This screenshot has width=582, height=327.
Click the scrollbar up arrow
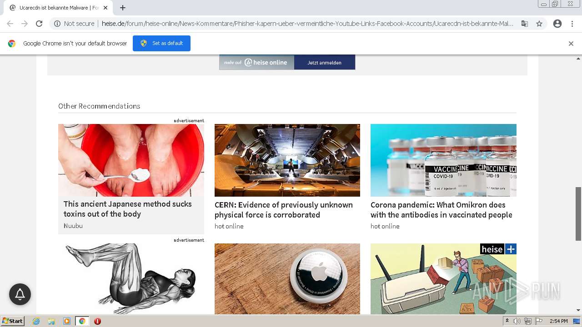[x=578, y=58]
